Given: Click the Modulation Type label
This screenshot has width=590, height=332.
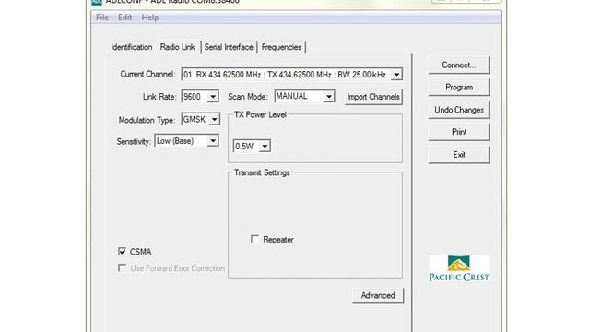Looking at the screenshot, I should tap(147, 120).
